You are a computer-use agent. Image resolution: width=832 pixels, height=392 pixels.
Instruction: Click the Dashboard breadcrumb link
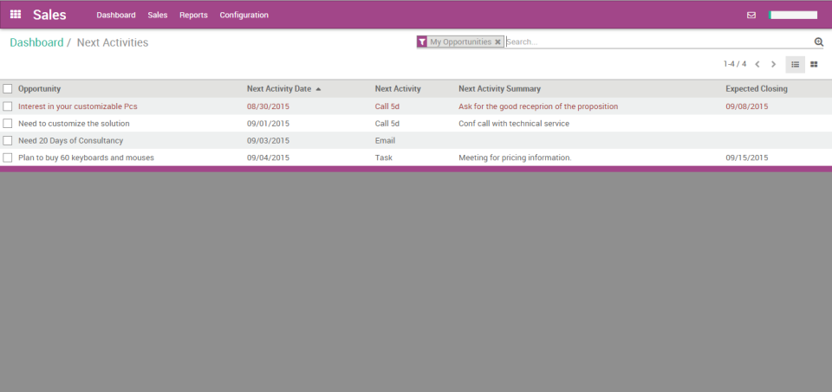pyautogui.click(x=36, y=42)
